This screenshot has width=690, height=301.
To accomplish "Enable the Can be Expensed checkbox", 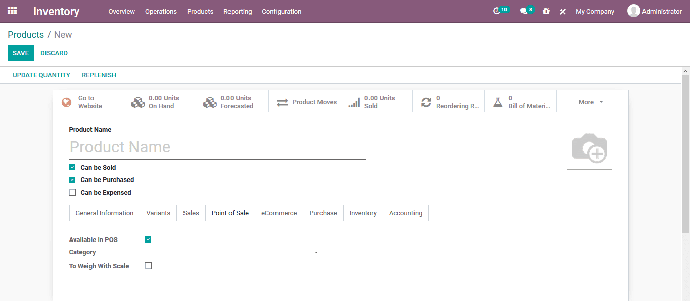I will (72, 192).
